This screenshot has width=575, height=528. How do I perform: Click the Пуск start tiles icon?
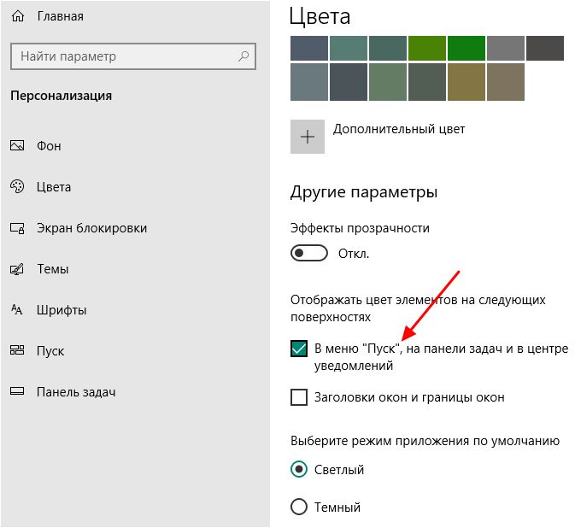pyautogui.click(x=17, y=350)
